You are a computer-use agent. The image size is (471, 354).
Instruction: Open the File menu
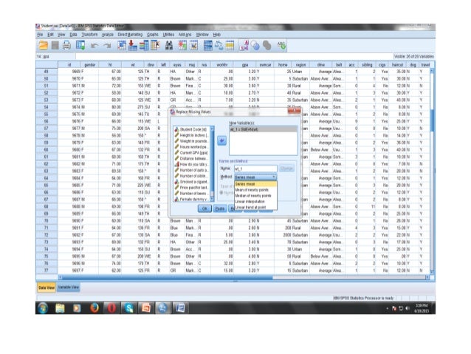click(x=41, y=35)
